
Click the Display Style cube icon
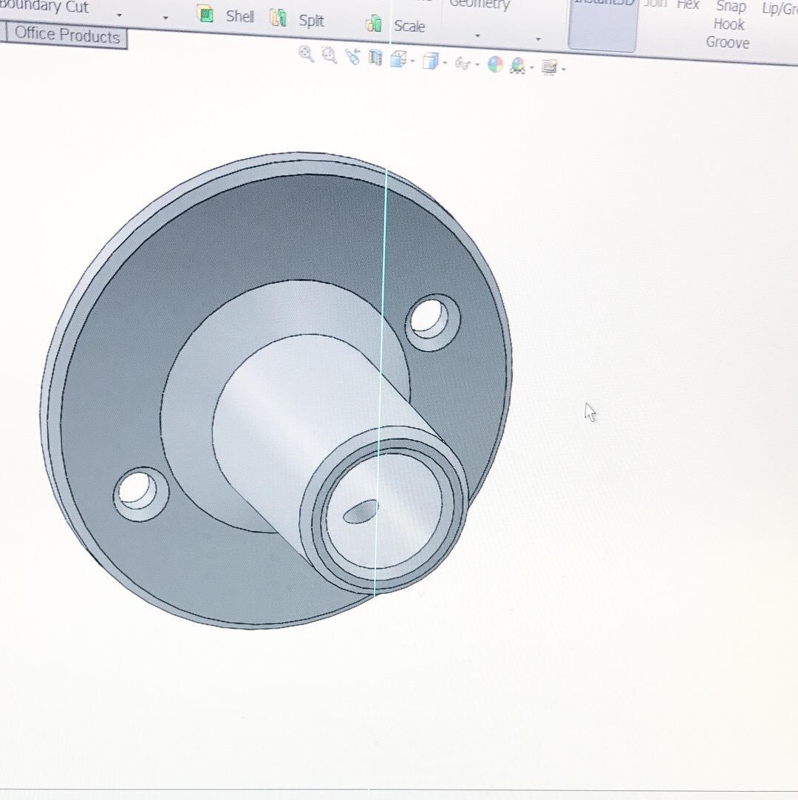431,61
